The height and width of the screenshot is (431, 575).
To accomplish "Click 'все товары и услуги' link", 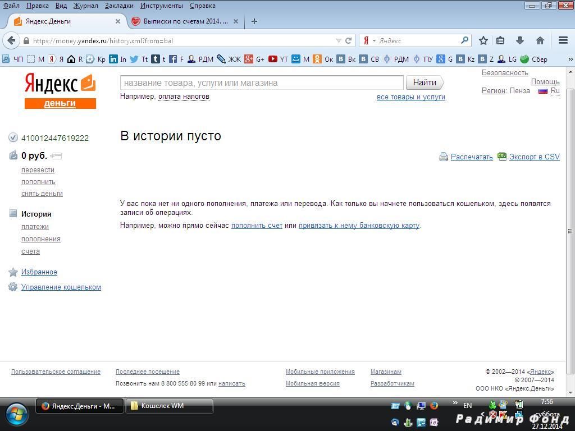I will coord(410,97).
